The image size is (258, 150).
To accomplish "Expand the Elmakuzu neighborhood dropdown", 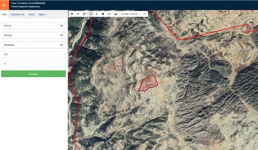I will click(x=34, y=45).
